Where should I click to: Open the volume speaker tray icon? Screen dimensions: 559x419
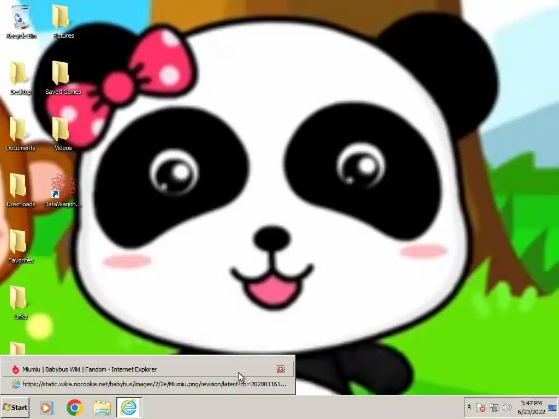pos(507,407)
